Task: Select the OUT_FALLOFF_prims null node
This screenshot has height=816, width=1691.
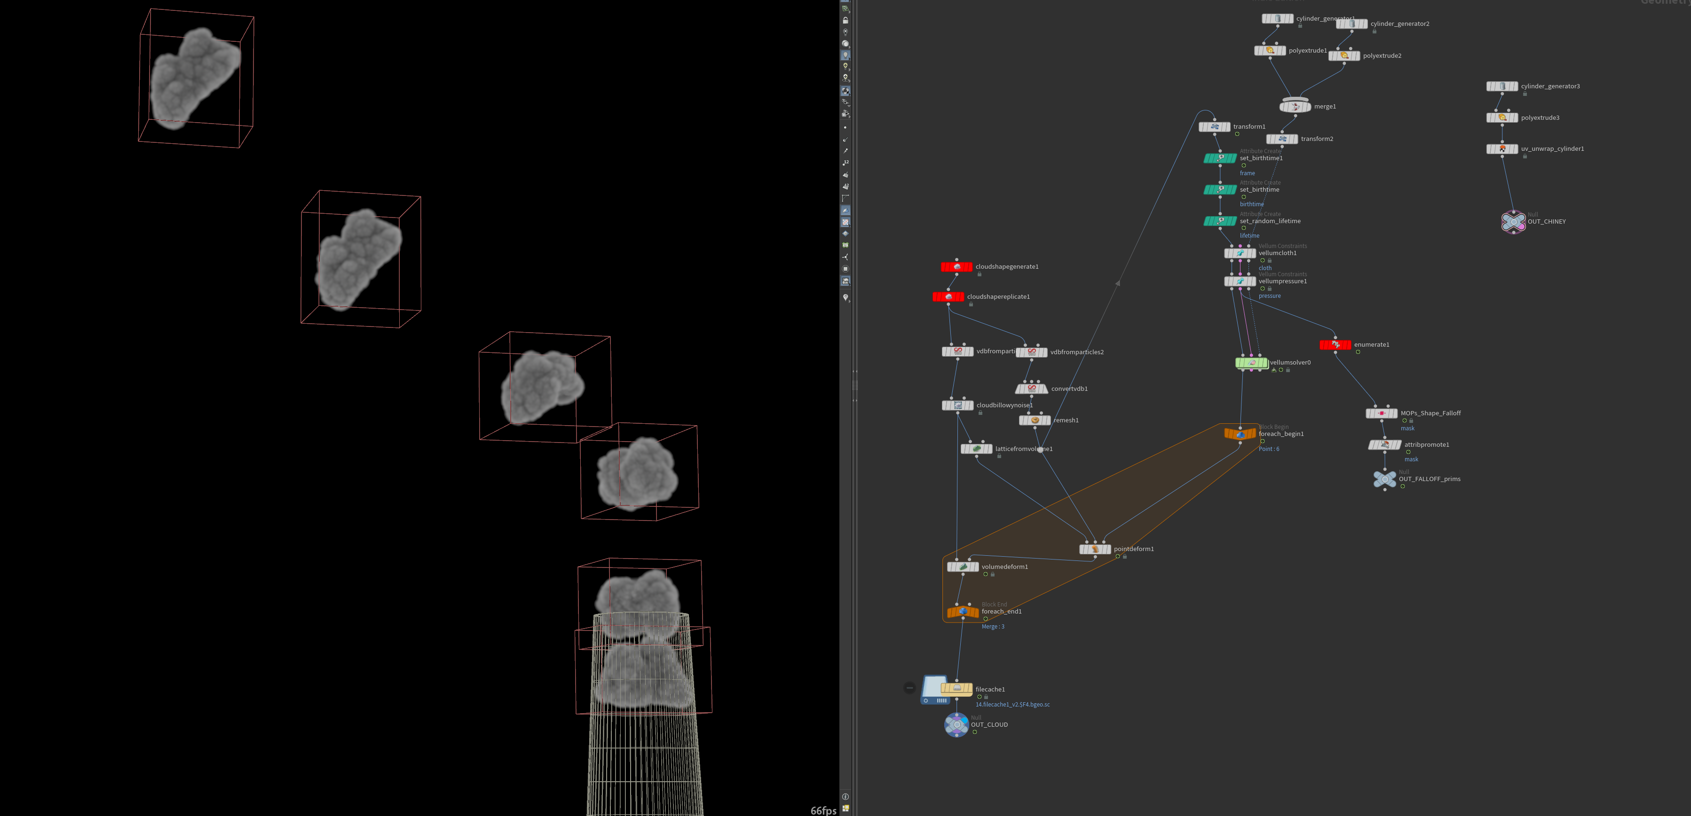Action: [1384, 480]
